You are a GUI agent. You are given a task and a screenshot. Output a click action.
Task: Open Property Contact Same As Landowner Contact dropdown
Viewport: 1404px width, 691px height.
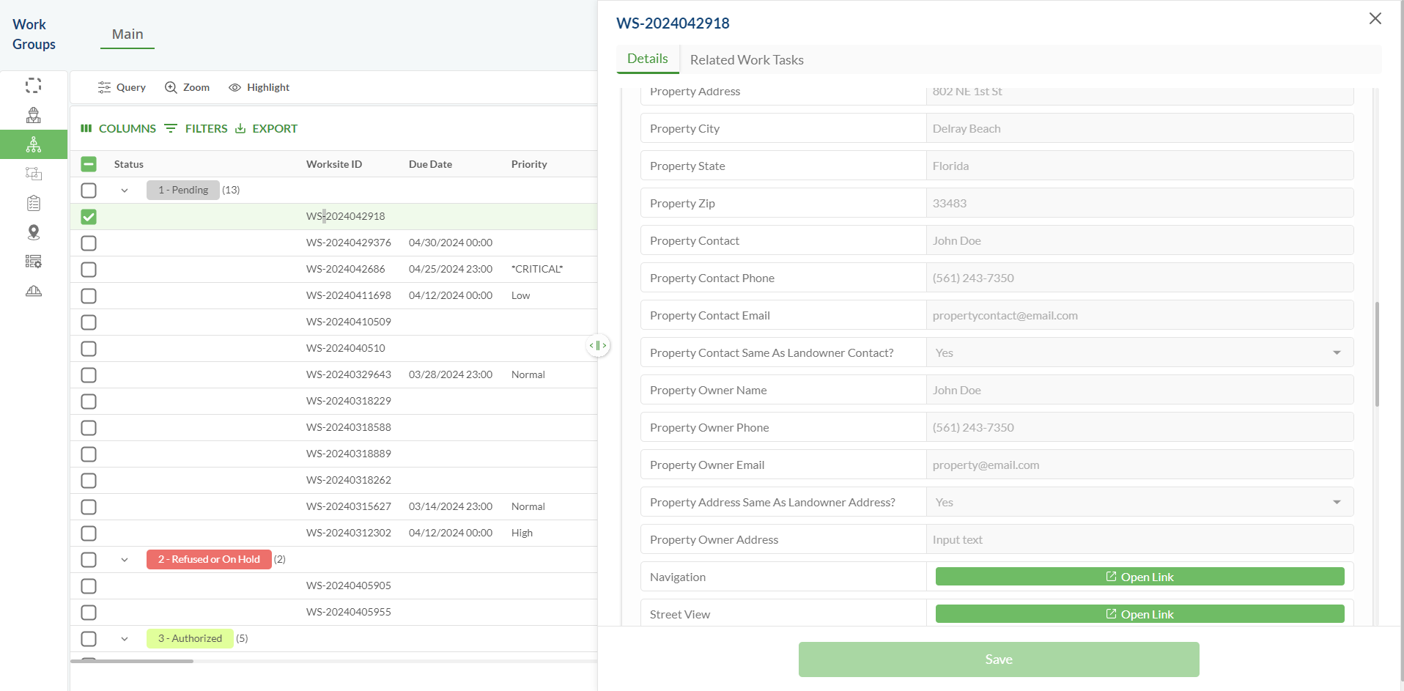tap(1139, 353)
